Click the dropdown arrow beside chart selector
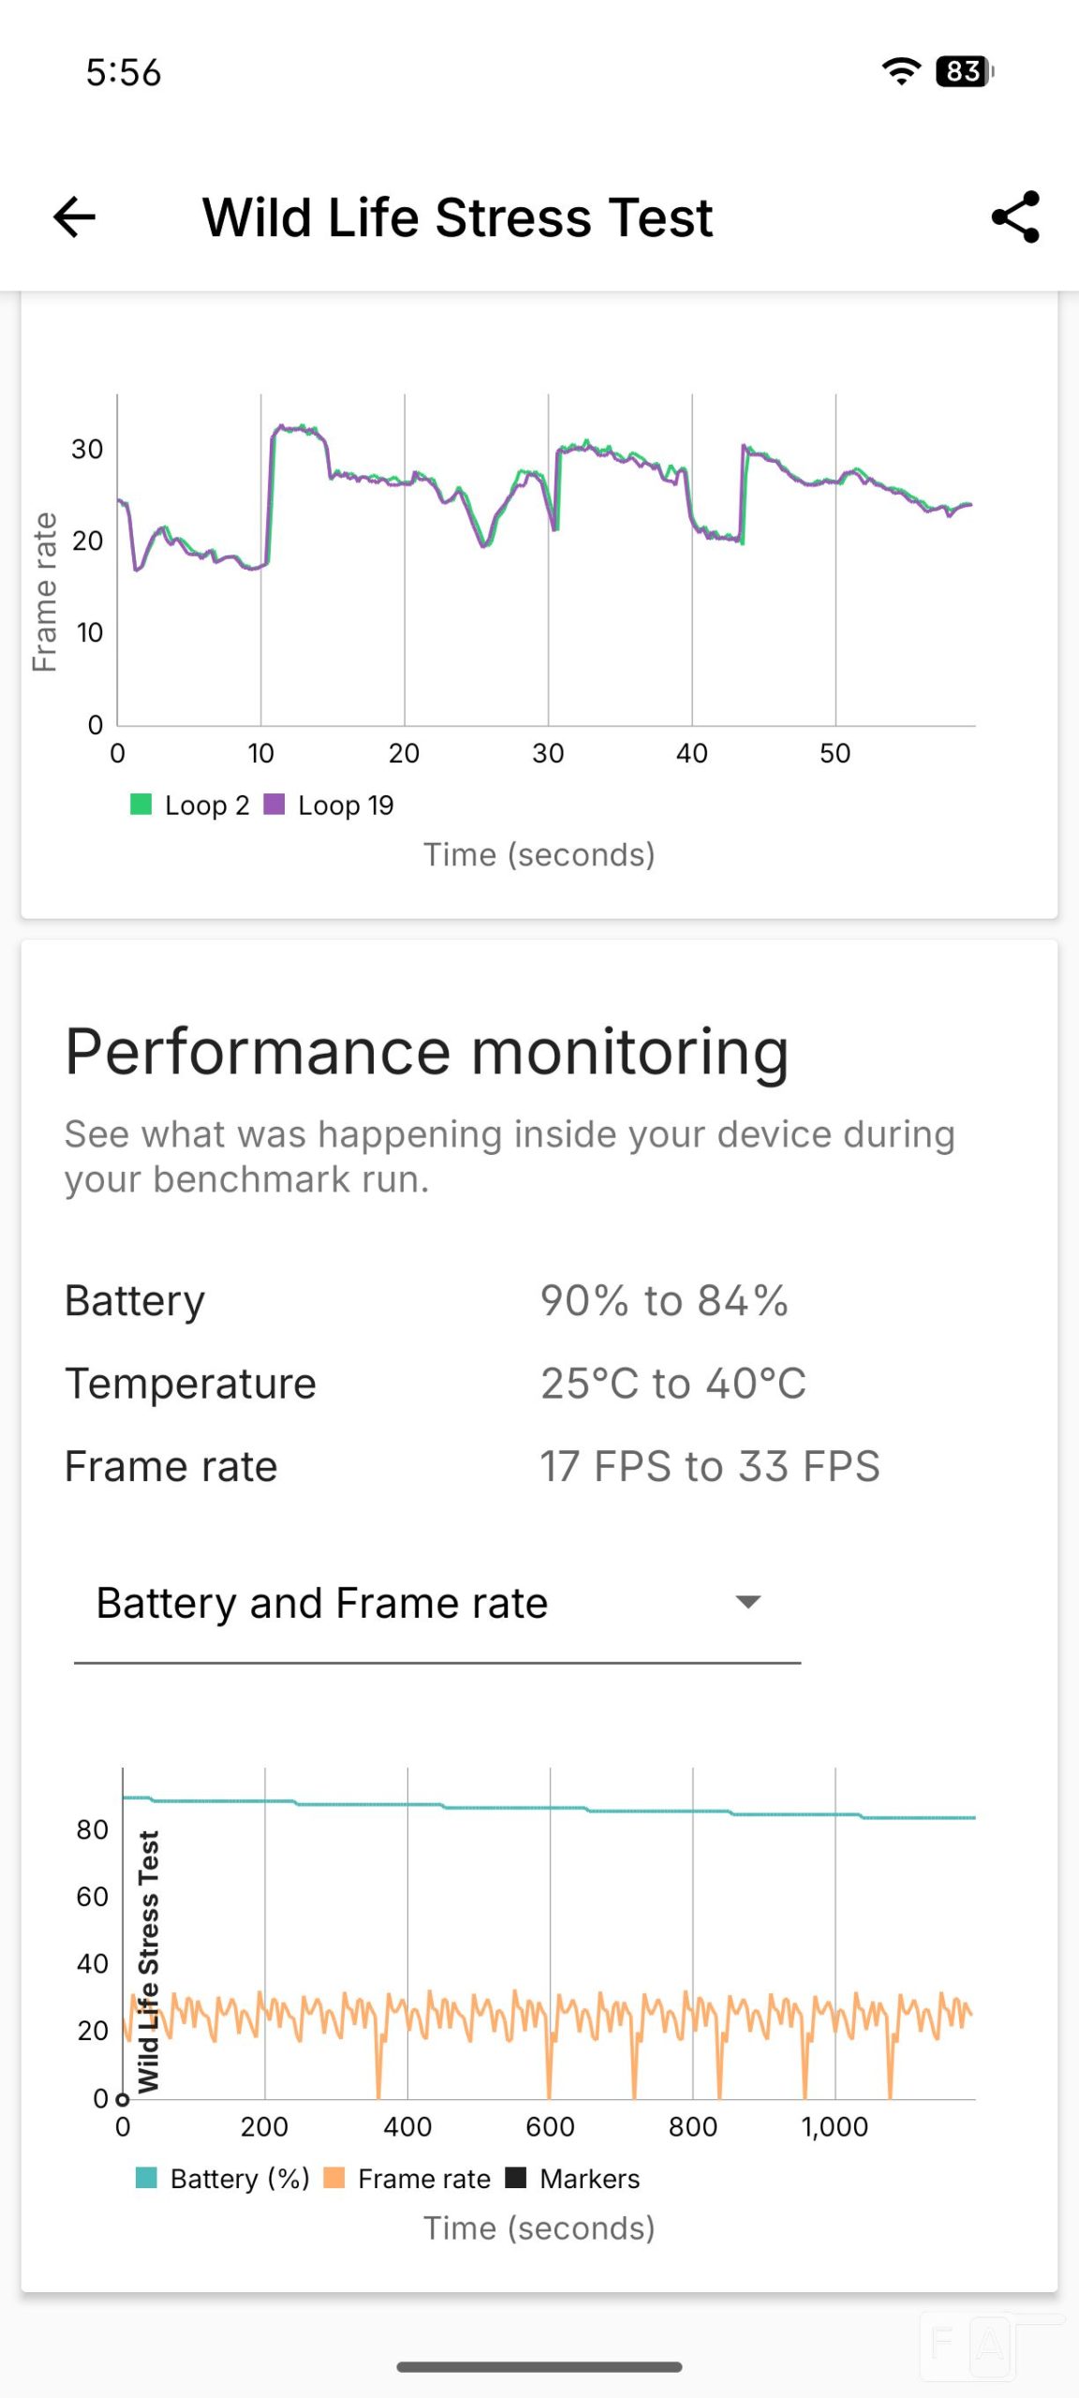Viewport: 1079px width, 2398px height. point(747,1603)
